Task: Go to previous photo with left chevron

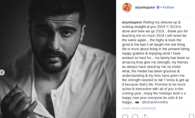Action: pos(2,72)
